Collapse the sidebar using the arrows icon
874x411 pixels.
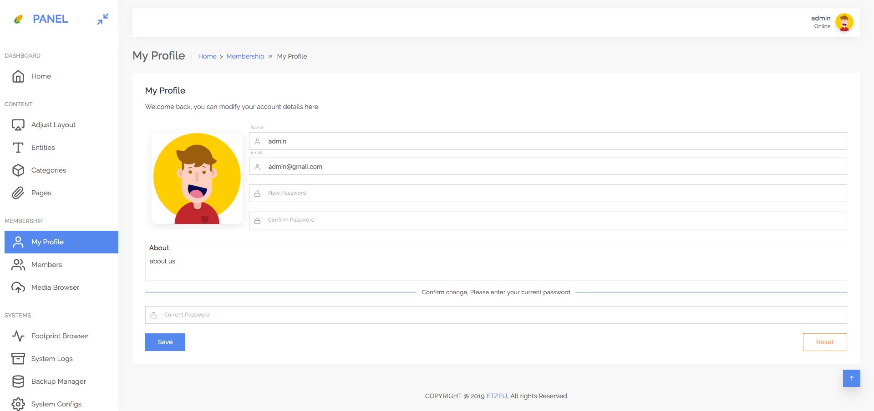103,19
